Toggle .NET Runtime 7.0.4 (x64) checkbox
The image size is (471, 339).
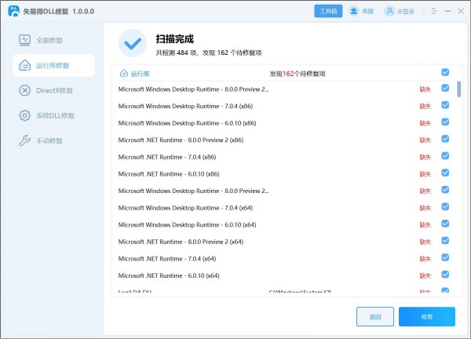(445, 257)
